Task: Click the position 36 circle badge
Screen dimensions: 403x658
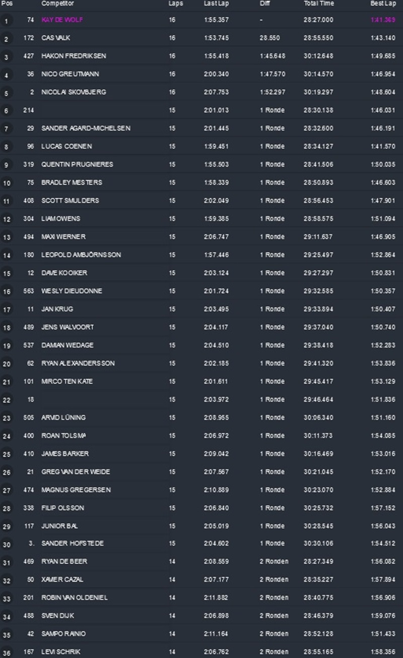Action: click(6, 652)
